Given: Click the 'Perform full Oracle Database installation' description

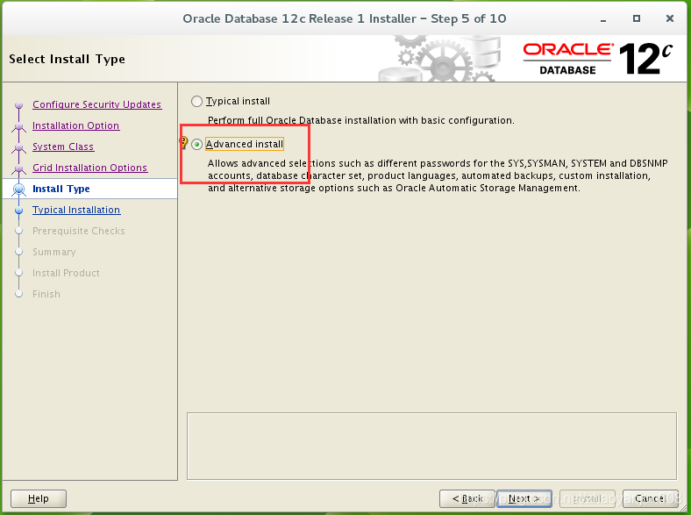Looking at the screenshot, I should tap(361, 120).
